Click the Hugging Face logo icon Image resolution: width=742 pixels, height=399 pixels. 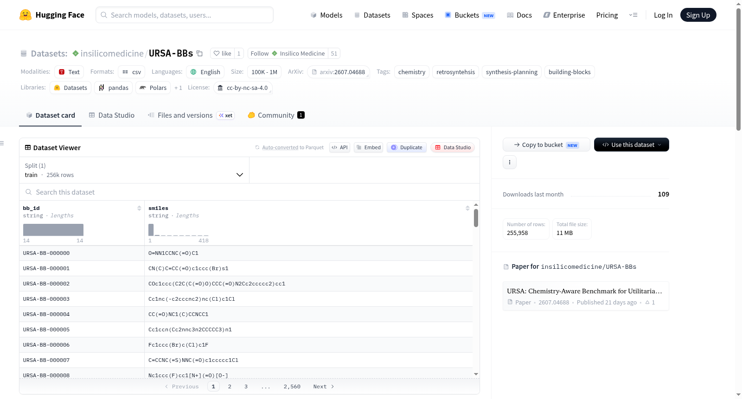point(26,15)
